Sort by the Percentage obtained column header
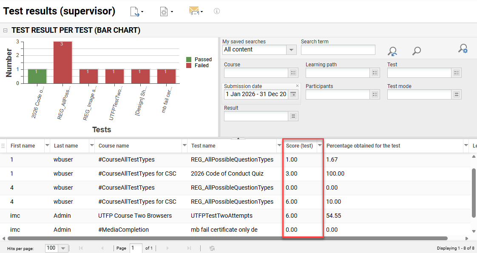Screen dimensions: 477x253 tap(363, 146)
